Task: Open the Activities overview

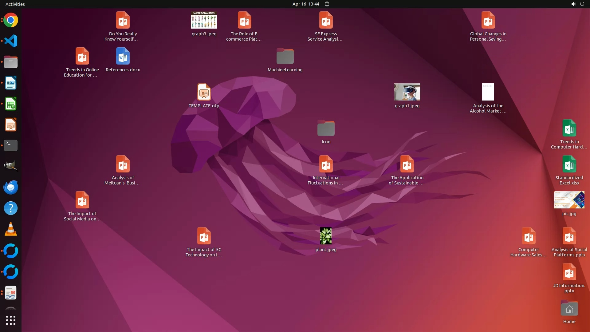Action: click(15, 4)
